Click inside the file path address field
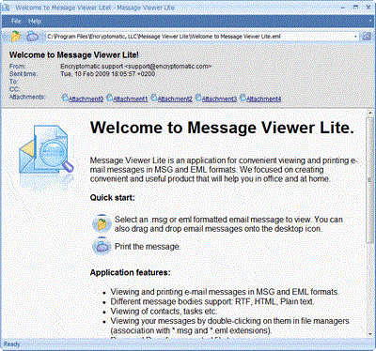The image size is (376, 351). 199,37
